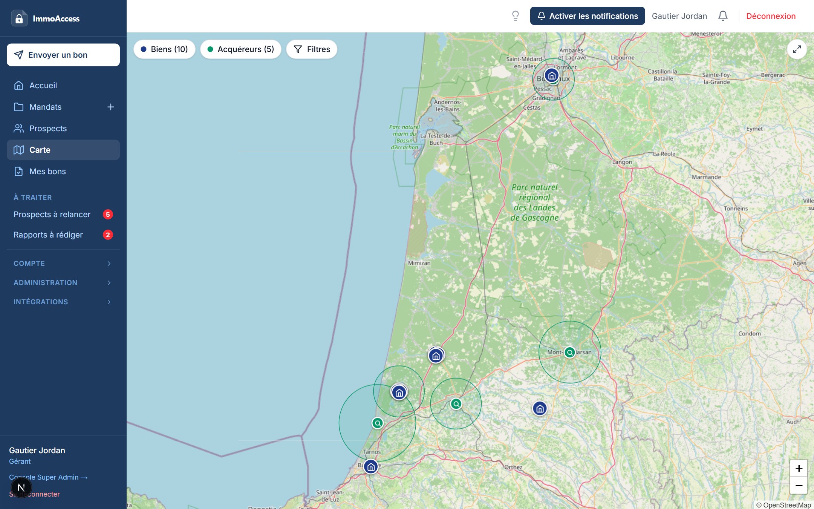Open Console Super Admin link
The height and width of the screenshot is (509, 814).
[48, 477]
